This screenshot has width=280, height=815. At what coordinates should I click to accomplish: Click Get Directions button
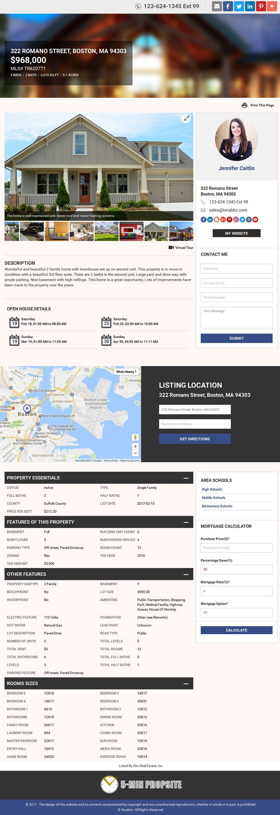click(x=195, y=439)
